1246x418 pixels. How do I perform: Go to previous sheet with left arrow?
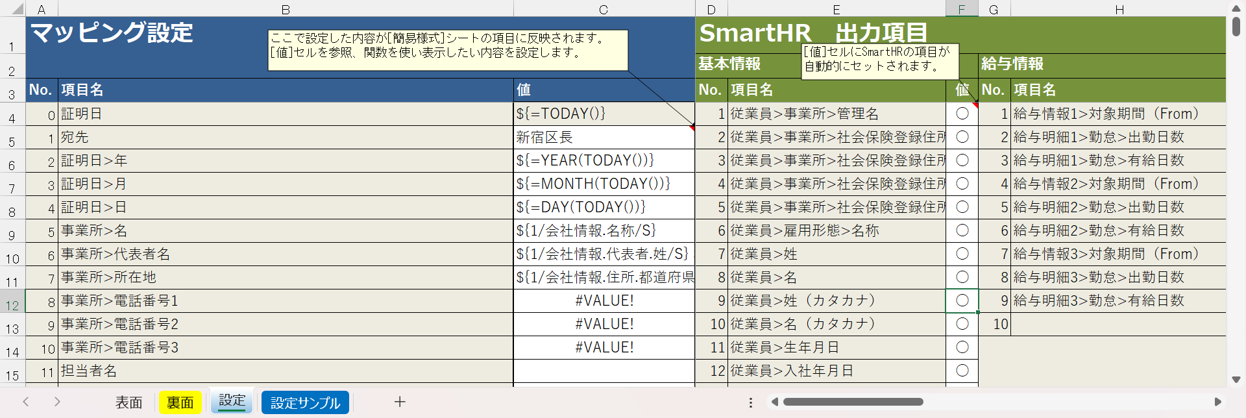click(26, 402)
